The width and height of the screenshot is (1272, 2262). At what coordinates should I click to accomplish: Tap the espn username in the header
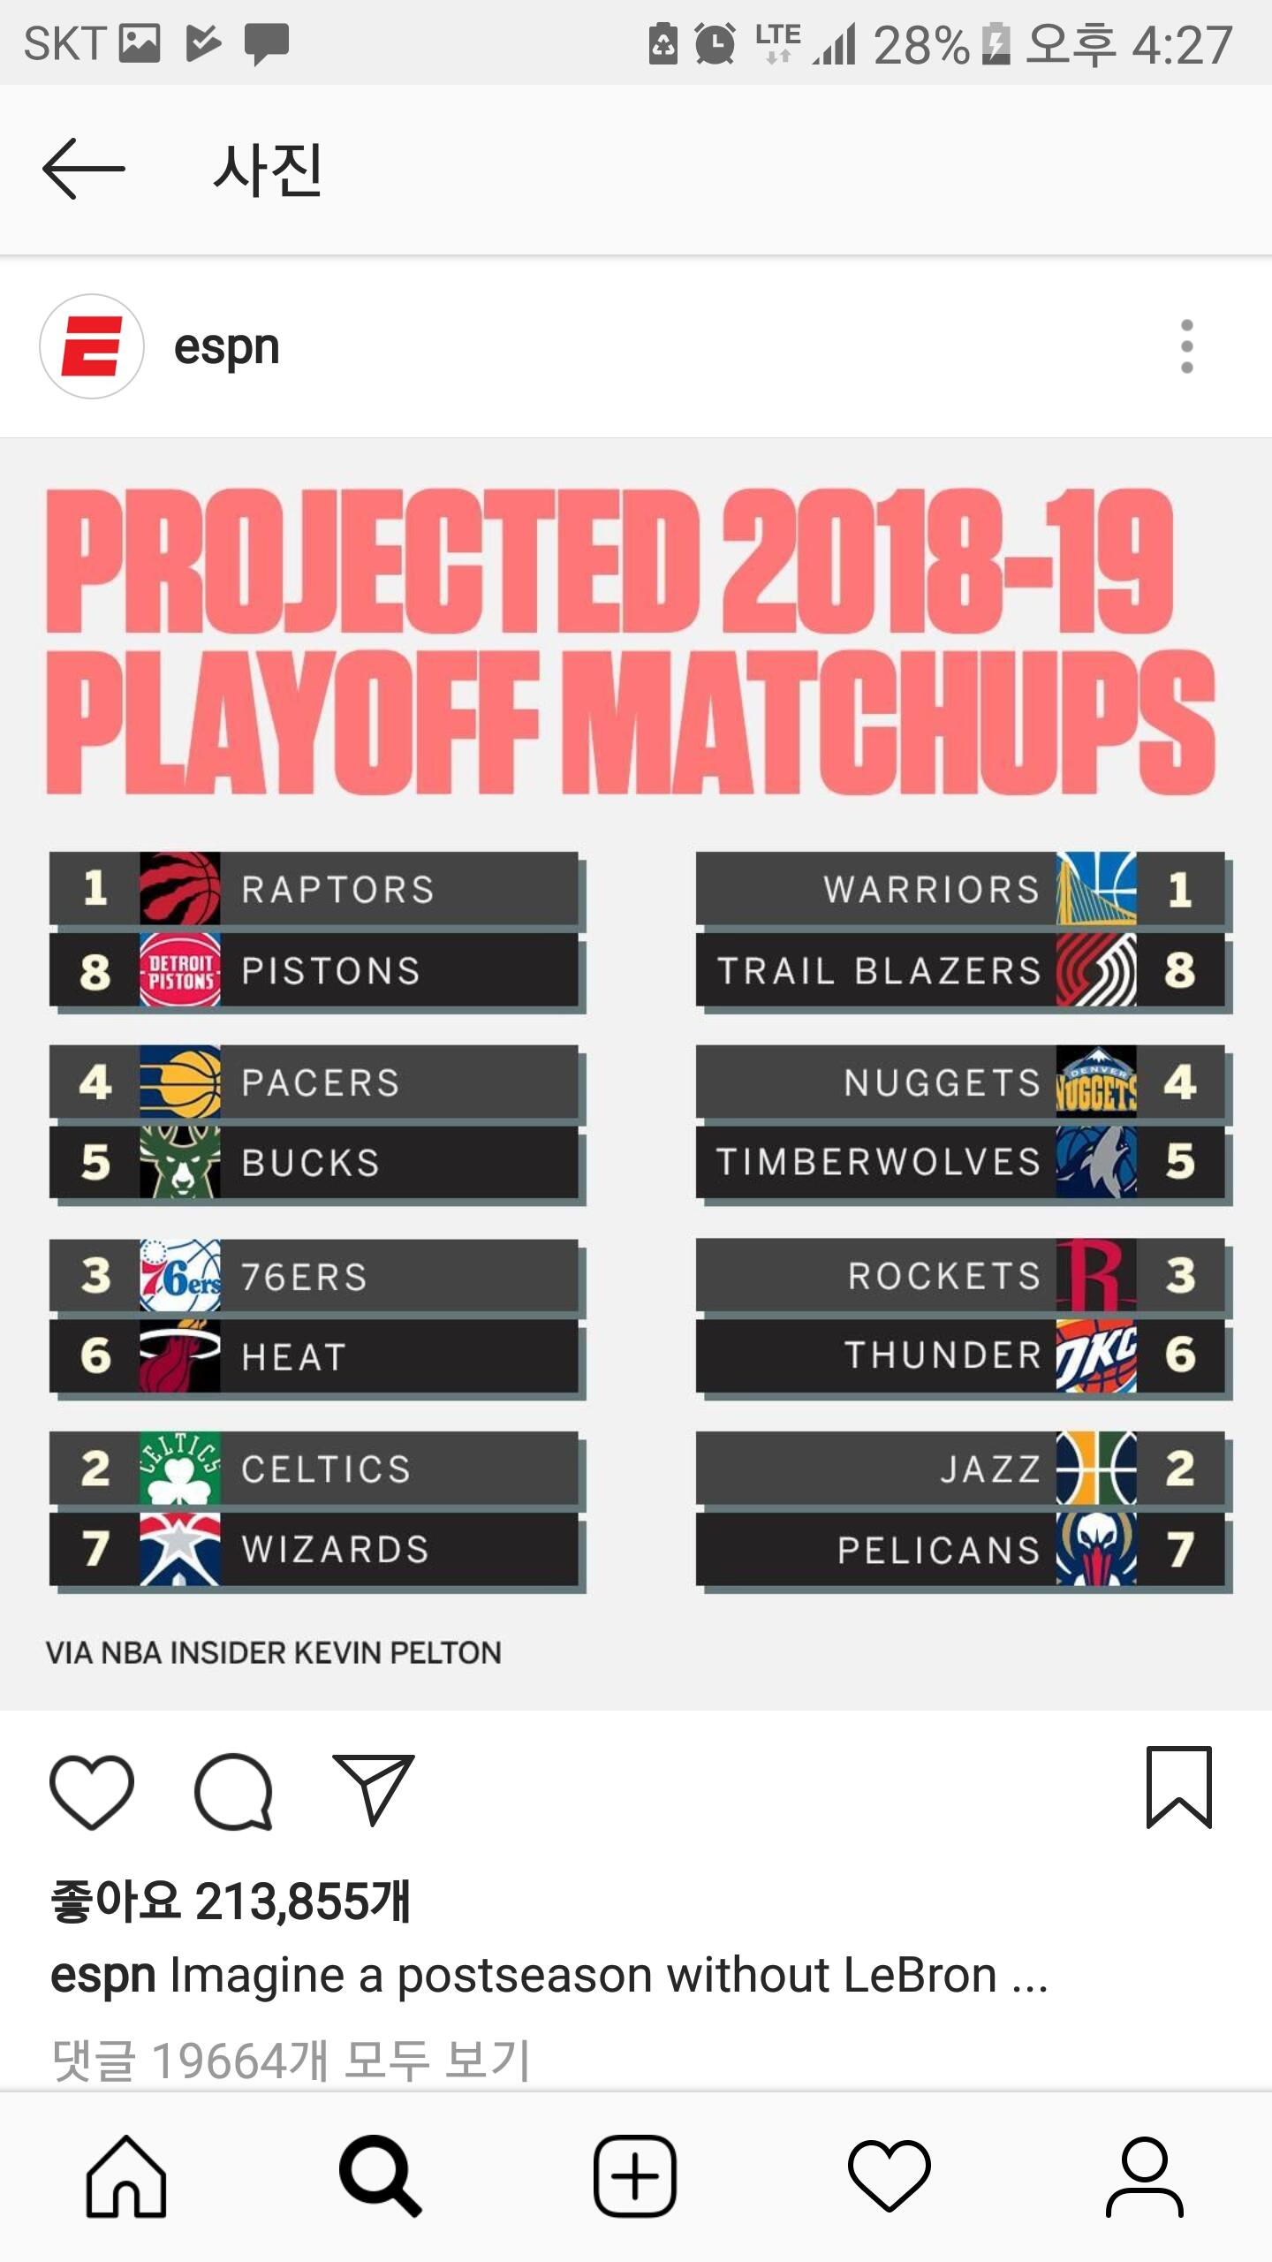click(227, 346)
